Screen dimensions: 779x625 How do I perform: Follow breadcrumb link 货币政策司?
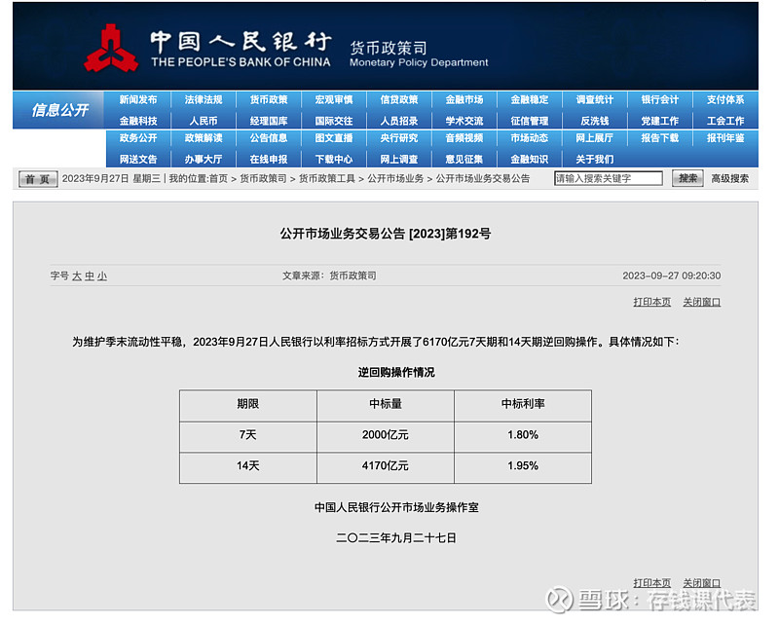point(263,178)
